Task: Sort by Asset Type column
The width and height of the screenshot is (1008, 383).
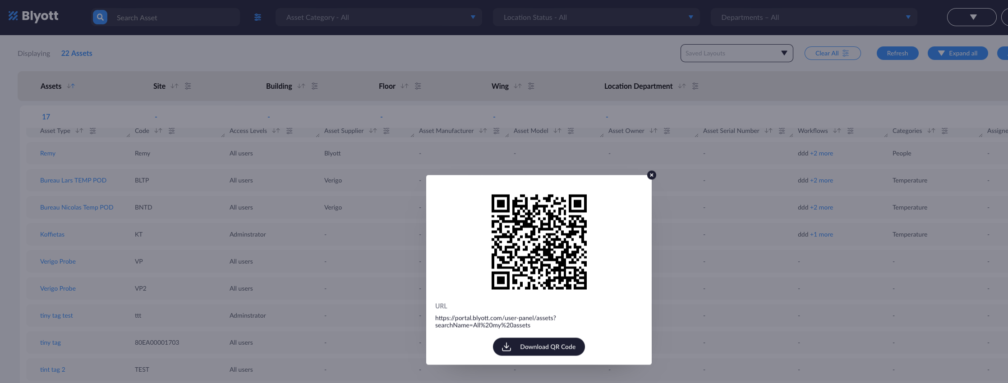Action: [79, 131]
